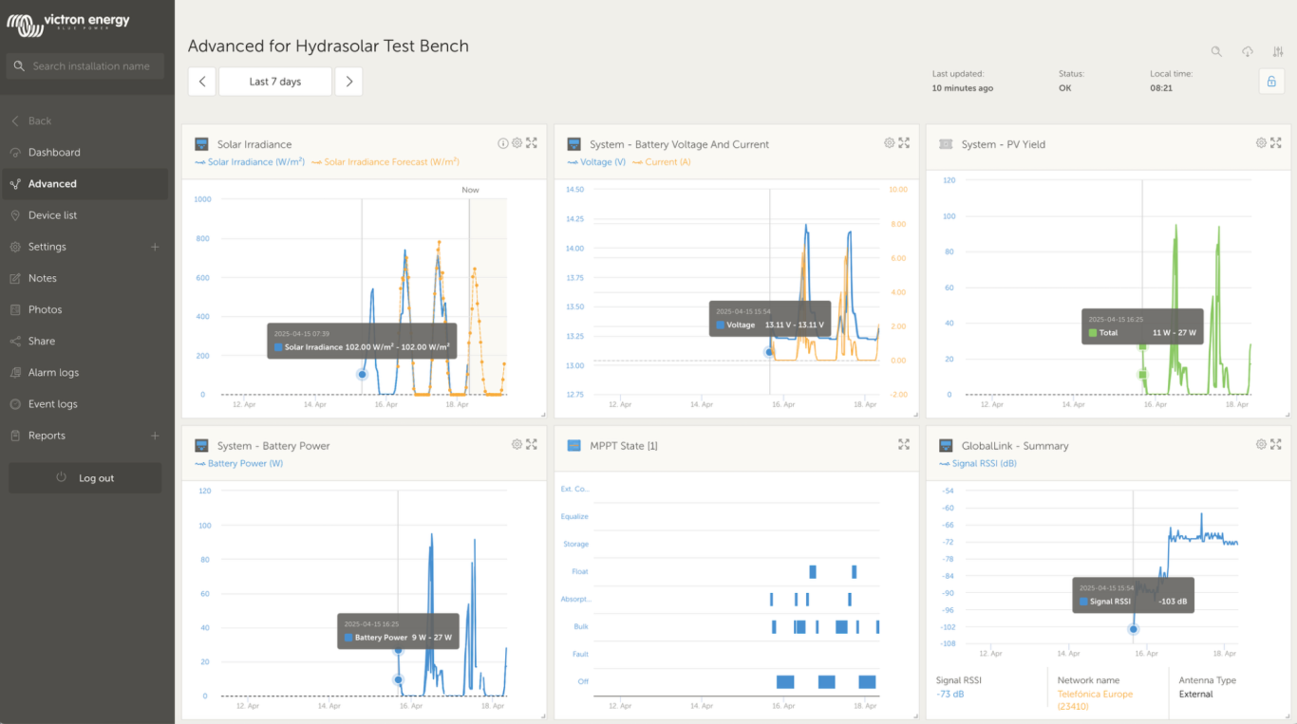Open Solar Irradiance widget gear settings

(x=517, y=143)
